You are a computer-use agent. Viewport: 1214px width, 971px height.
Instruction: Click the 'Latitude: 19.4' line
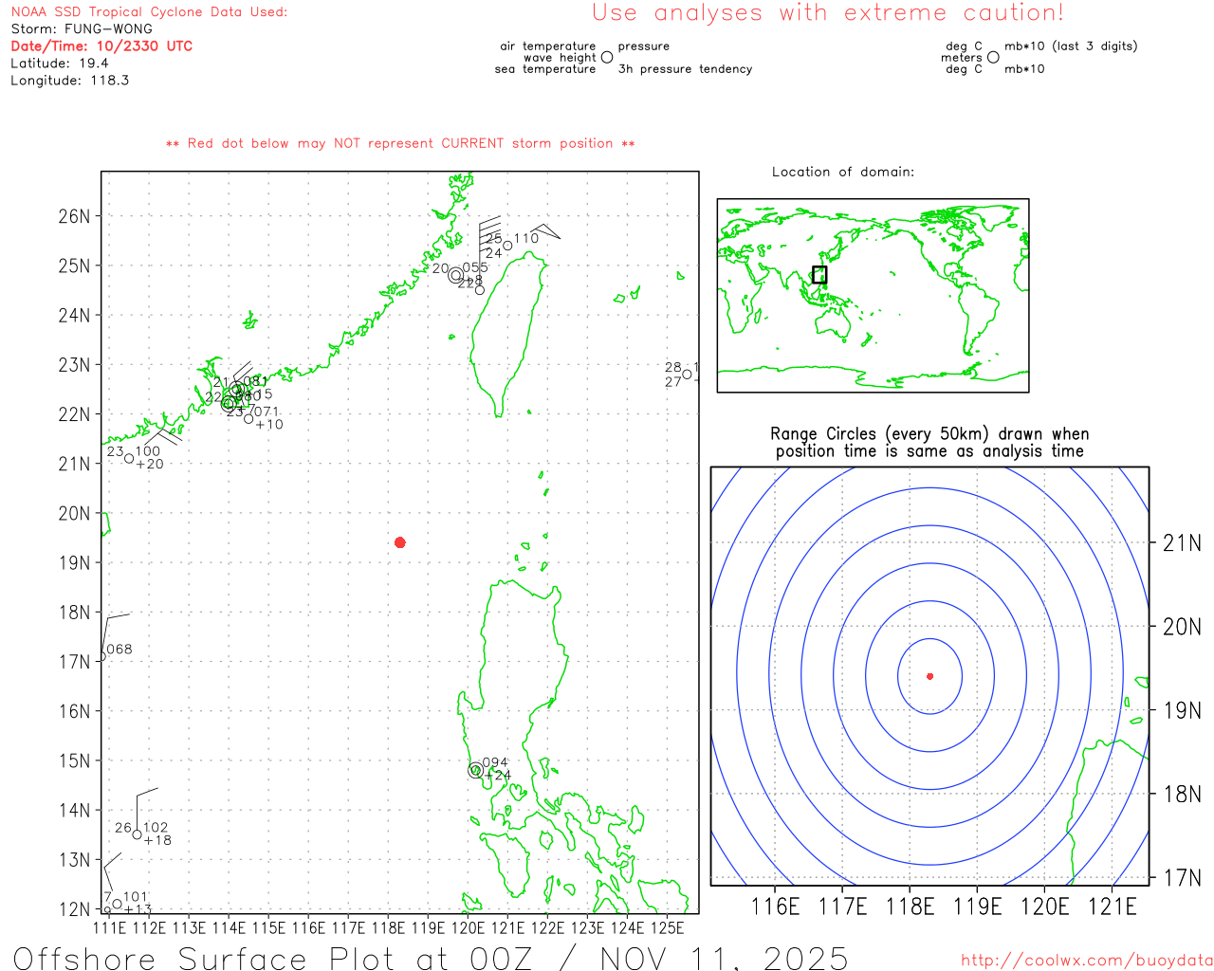pyautogui.click(x=60, y=63)
